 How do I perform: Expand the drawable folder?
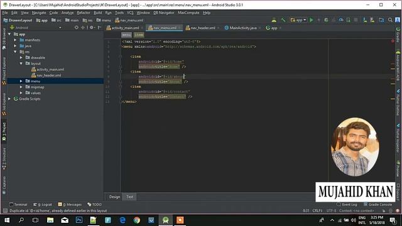tap(21, 58)
